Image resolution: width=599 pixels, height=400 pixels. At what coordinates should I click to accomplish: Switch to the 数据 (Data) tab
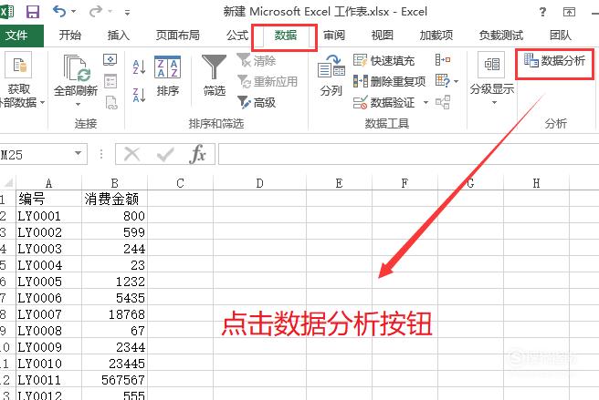coord(286,36)
